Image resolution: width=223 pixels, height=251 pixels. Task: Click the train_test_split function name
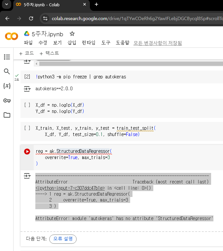(135, 128)
